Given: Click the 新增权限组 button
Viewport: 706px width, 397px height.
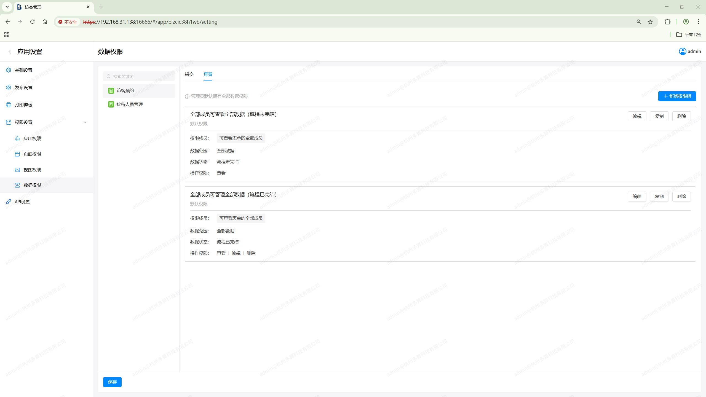Looking at the screenshot, I should [x=677, y=96].
